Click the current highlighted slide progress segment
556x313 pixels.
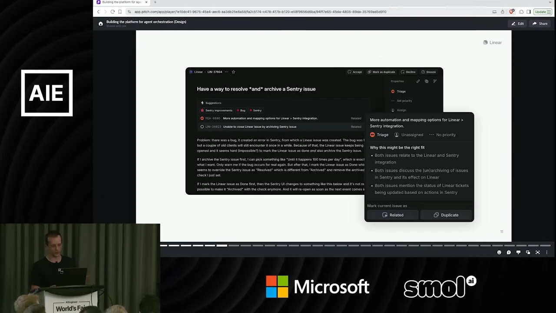point(222,246)
